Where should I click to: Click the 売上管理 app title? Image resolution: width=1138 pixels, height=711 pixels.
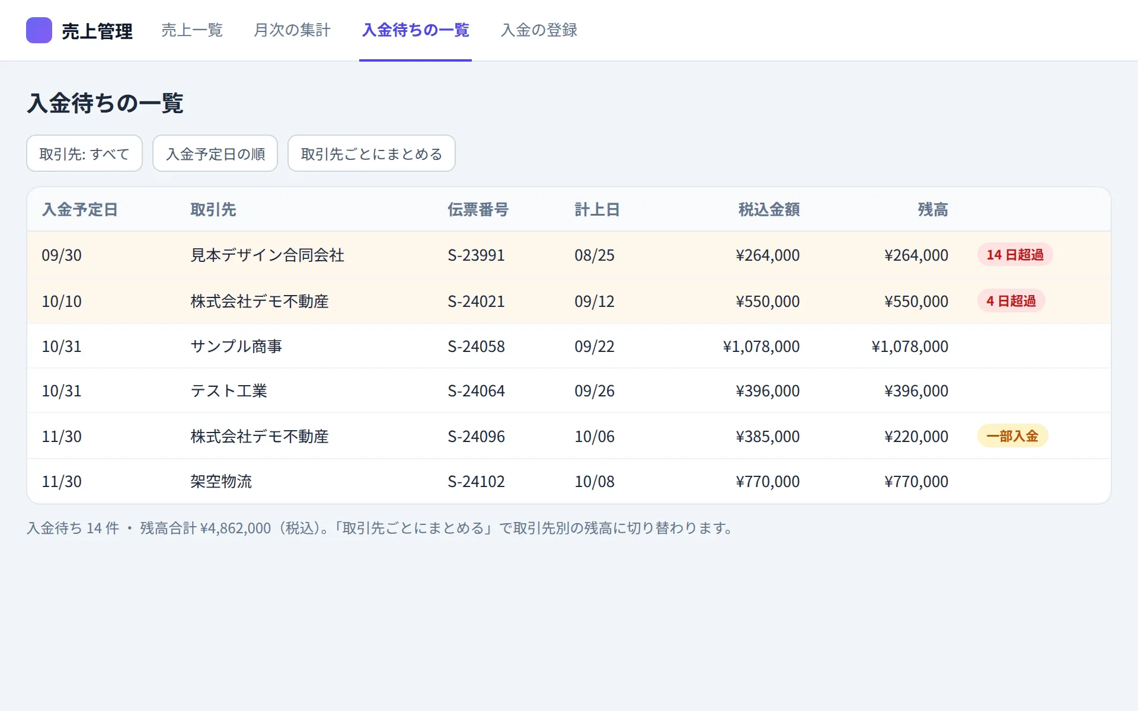tap(97, 31)
